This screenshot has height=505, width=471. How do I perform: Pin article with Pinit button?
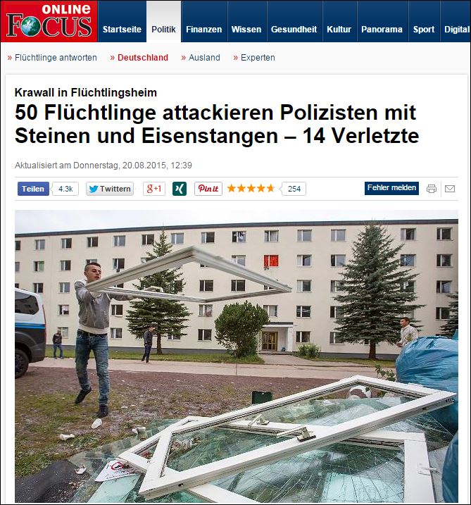(x=208, y=189)
